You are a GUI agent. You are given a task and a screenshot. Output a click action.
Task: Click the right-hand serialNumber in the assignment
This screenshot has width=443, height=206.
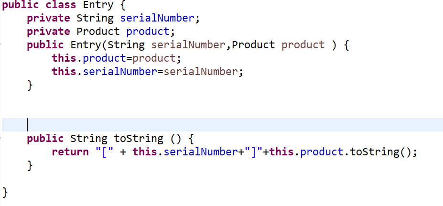click(201, 72)
